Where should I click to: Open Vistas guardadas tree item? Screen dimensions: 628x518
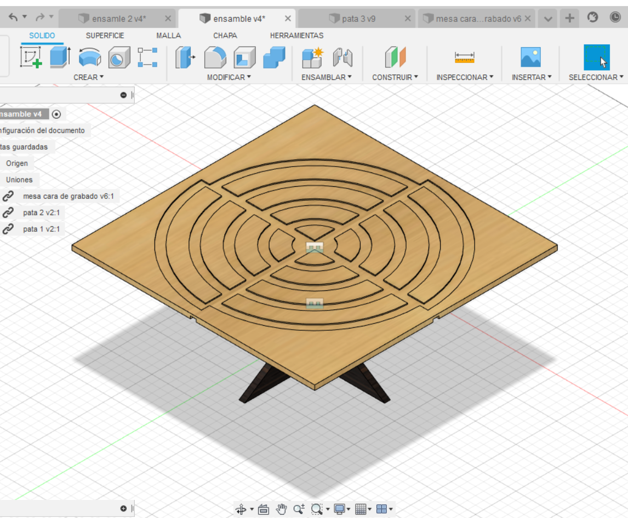point(24,147)
